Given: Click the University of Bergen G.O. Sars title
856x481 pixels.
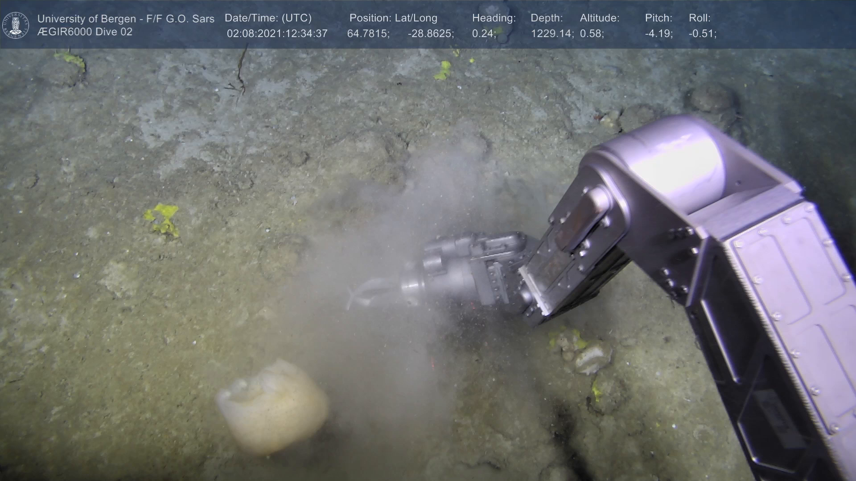Looking at the screenshot, I should (126, 19).
